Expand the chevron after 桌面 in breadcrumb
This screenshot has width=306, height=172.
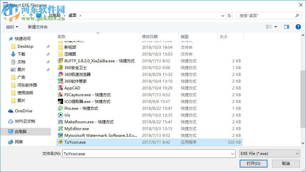pos(80,15)
